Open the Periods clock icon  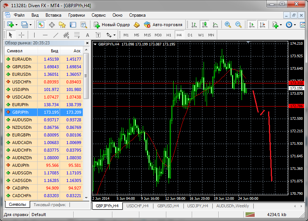[289, 25]
